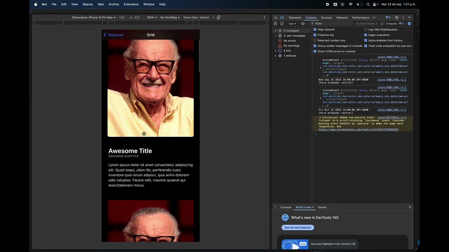Screen dimensions: 449x252
Task: Open device toolbar more options menu
Action: 264,17
